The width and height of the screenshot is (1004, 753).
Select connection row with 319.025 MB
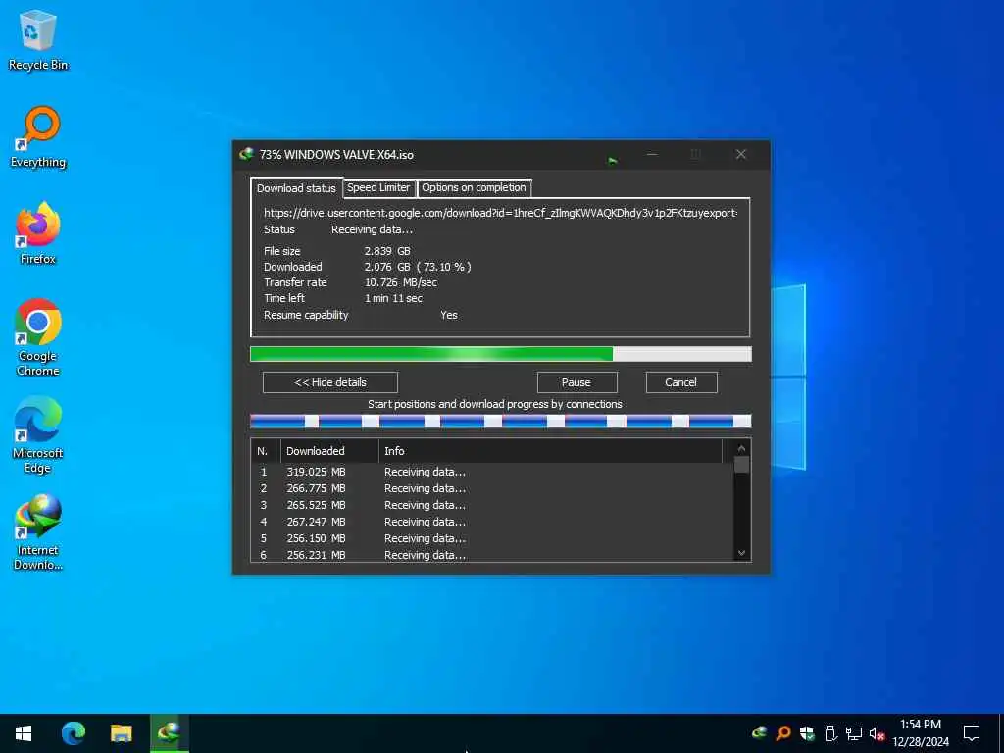pyautogui.click(x=492, y=472)
